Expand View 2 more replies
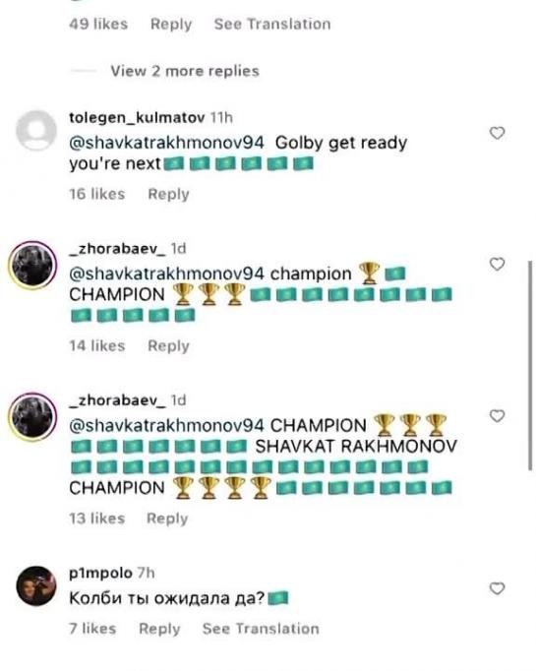 coord(185,71)
